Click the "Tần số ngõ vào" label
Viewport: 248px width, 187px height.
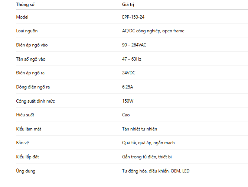tap(31, 59)
